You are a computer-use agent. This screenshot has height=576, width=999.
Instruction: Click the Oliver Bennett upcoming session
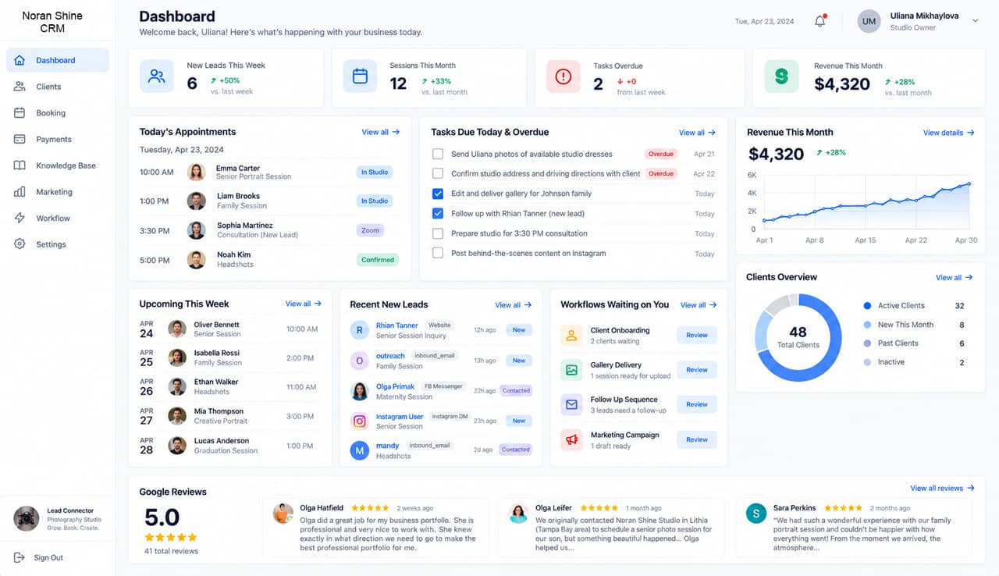click(229, 329)
